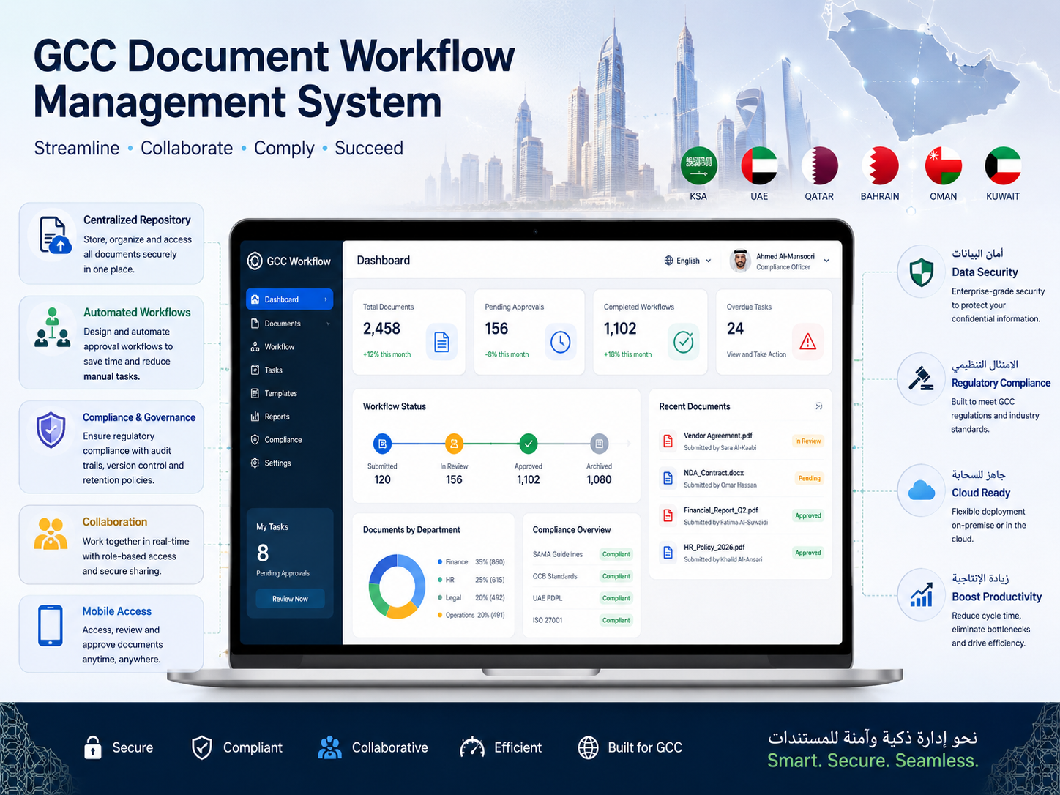Click the Compliance & Governance shield icon
This screenshot has height=795, width=1060.
click(x=51, y=430)
